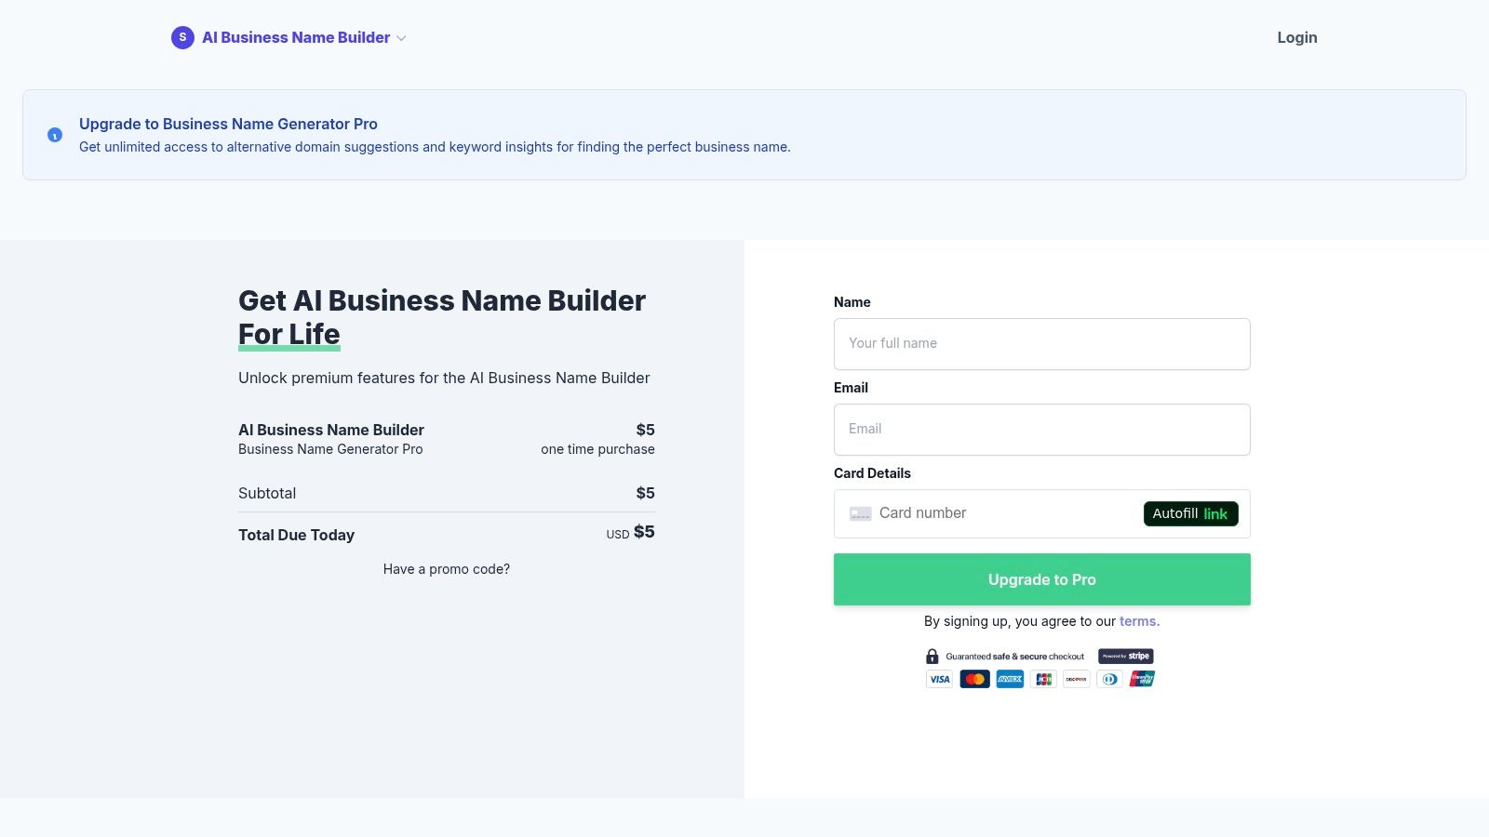
Task: Click the Unlock premium features description text
Action: [x=444, y=378]
